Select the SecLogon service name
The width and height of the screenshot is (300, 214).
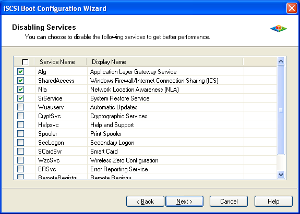coord(51,143)
